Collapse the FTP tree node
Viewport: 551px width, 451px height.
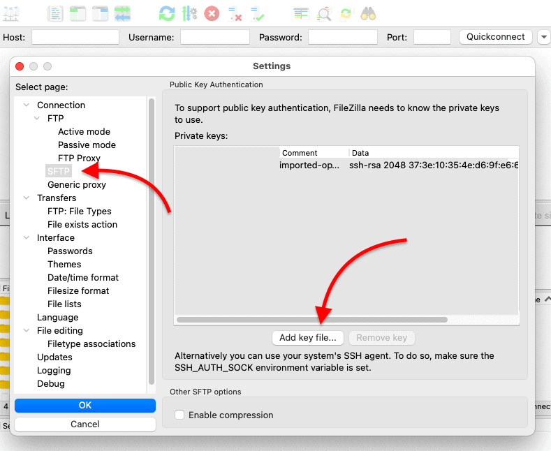[x=37, y=119]
